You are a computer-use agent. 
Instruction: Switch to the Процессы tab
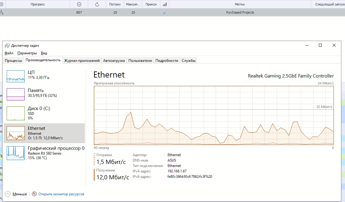pyautogui.click(x=13, y=60)
